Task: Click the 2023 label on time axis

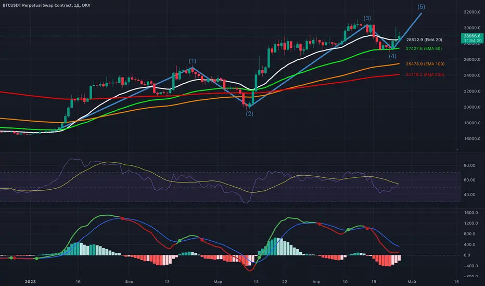Action: tap(30, 282)
